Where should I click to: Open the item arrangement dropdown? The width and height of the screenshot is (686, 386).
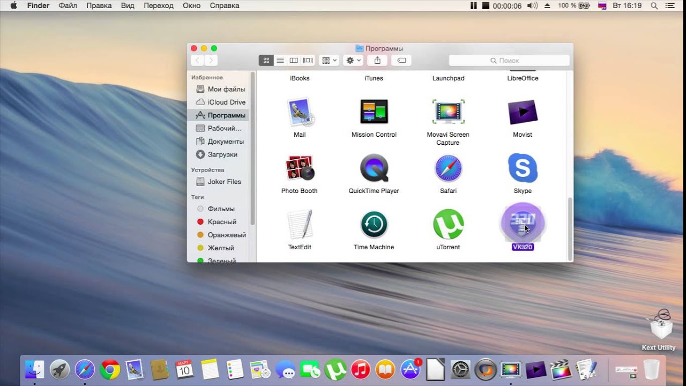[x=329, y=61]
